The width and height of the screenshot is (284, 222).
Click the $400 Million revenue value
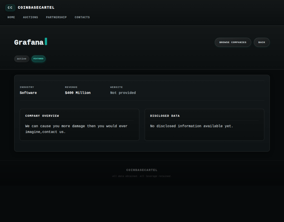tap(78, 93)
